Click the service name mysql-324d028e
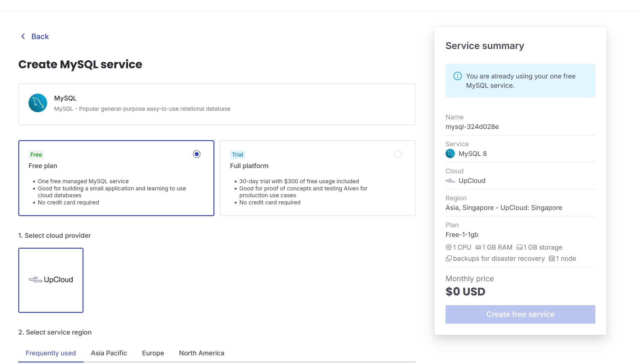Screen dimensions: 641x364 pos(472,127)
